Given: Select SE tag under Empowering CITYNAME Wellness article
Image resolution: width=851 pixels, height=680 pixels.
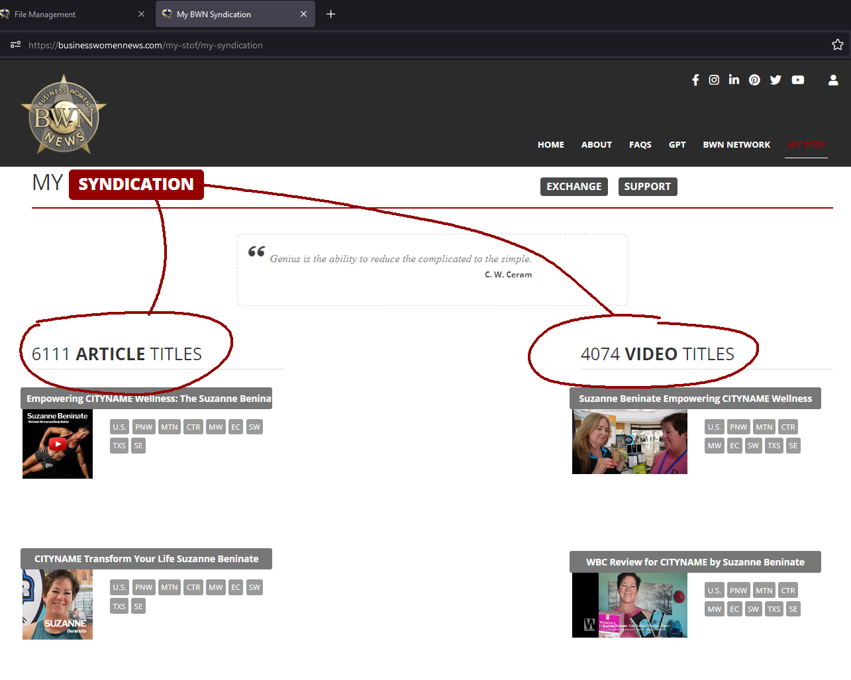Looking at the screenshot, I should click(138, 446).
